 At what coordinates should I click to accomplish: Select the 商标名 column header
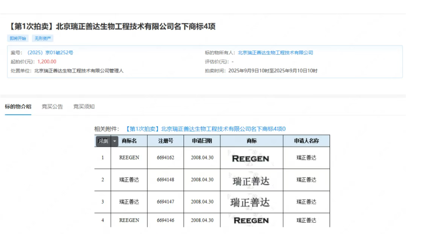tap(129, 141)
